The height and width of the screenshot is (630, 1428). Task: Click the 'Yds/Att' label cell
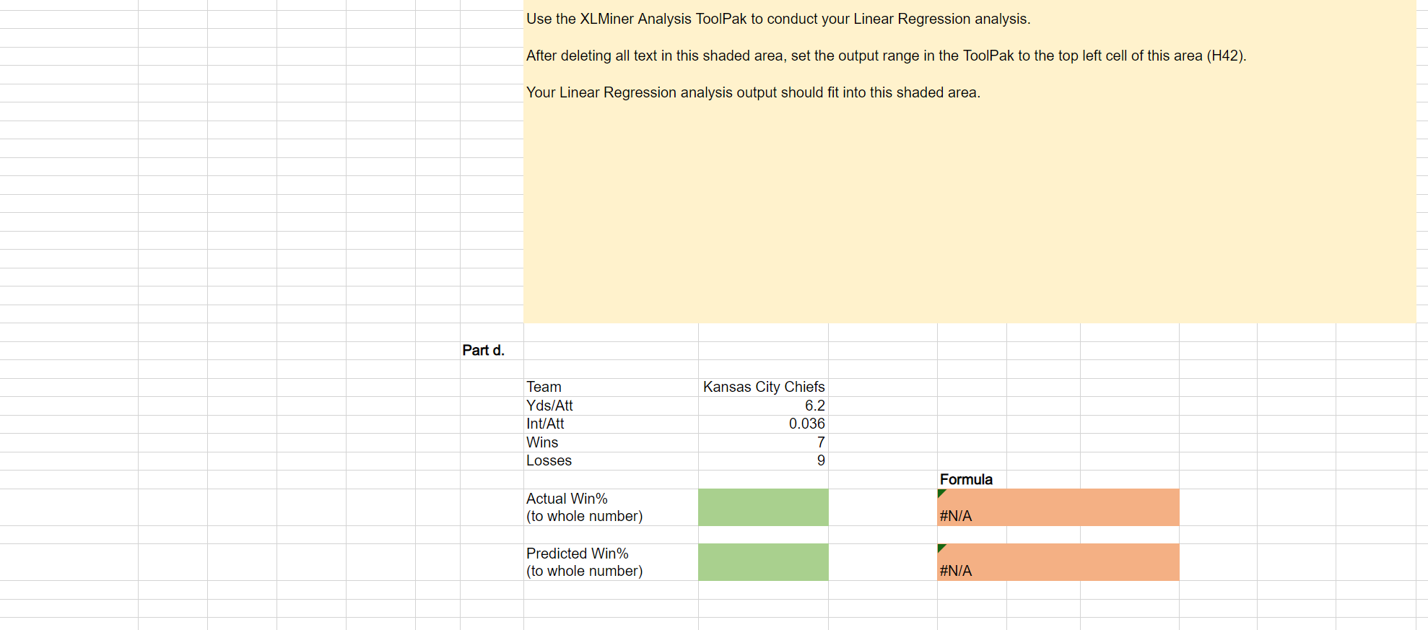[611, 406]
